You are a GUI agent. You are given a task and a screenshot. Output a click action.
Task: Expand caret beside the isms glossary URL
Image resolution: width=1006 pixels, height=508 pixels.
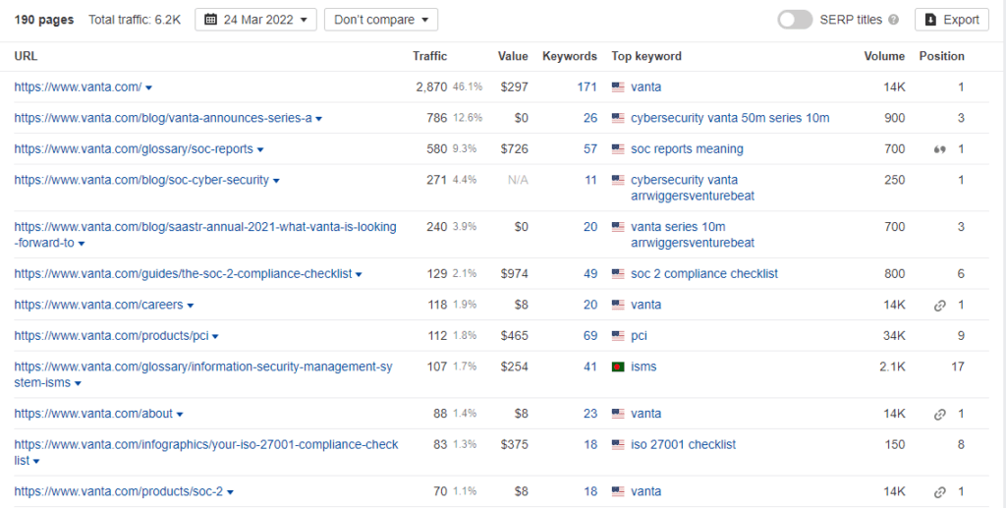pyautogui.click(x=79, y=383)
